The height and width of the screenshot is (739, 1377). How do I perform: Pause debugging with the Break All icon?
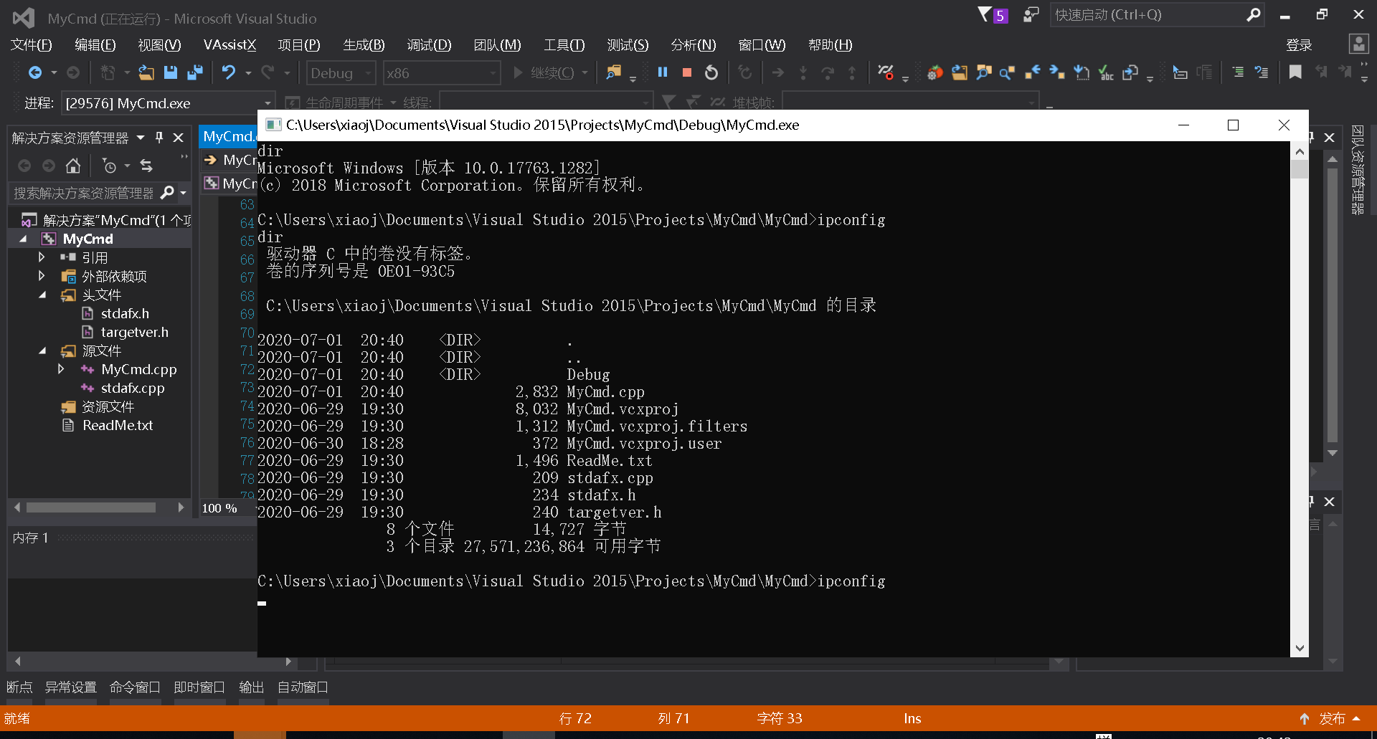pyautogui.click(x=663, y=72)
